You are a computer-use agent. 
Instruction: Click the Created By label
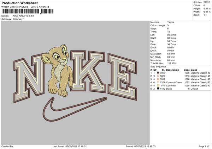click(7, 146)
